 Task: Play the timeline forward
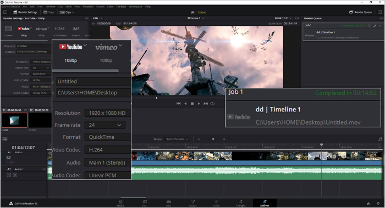click(x=199, y=104)
